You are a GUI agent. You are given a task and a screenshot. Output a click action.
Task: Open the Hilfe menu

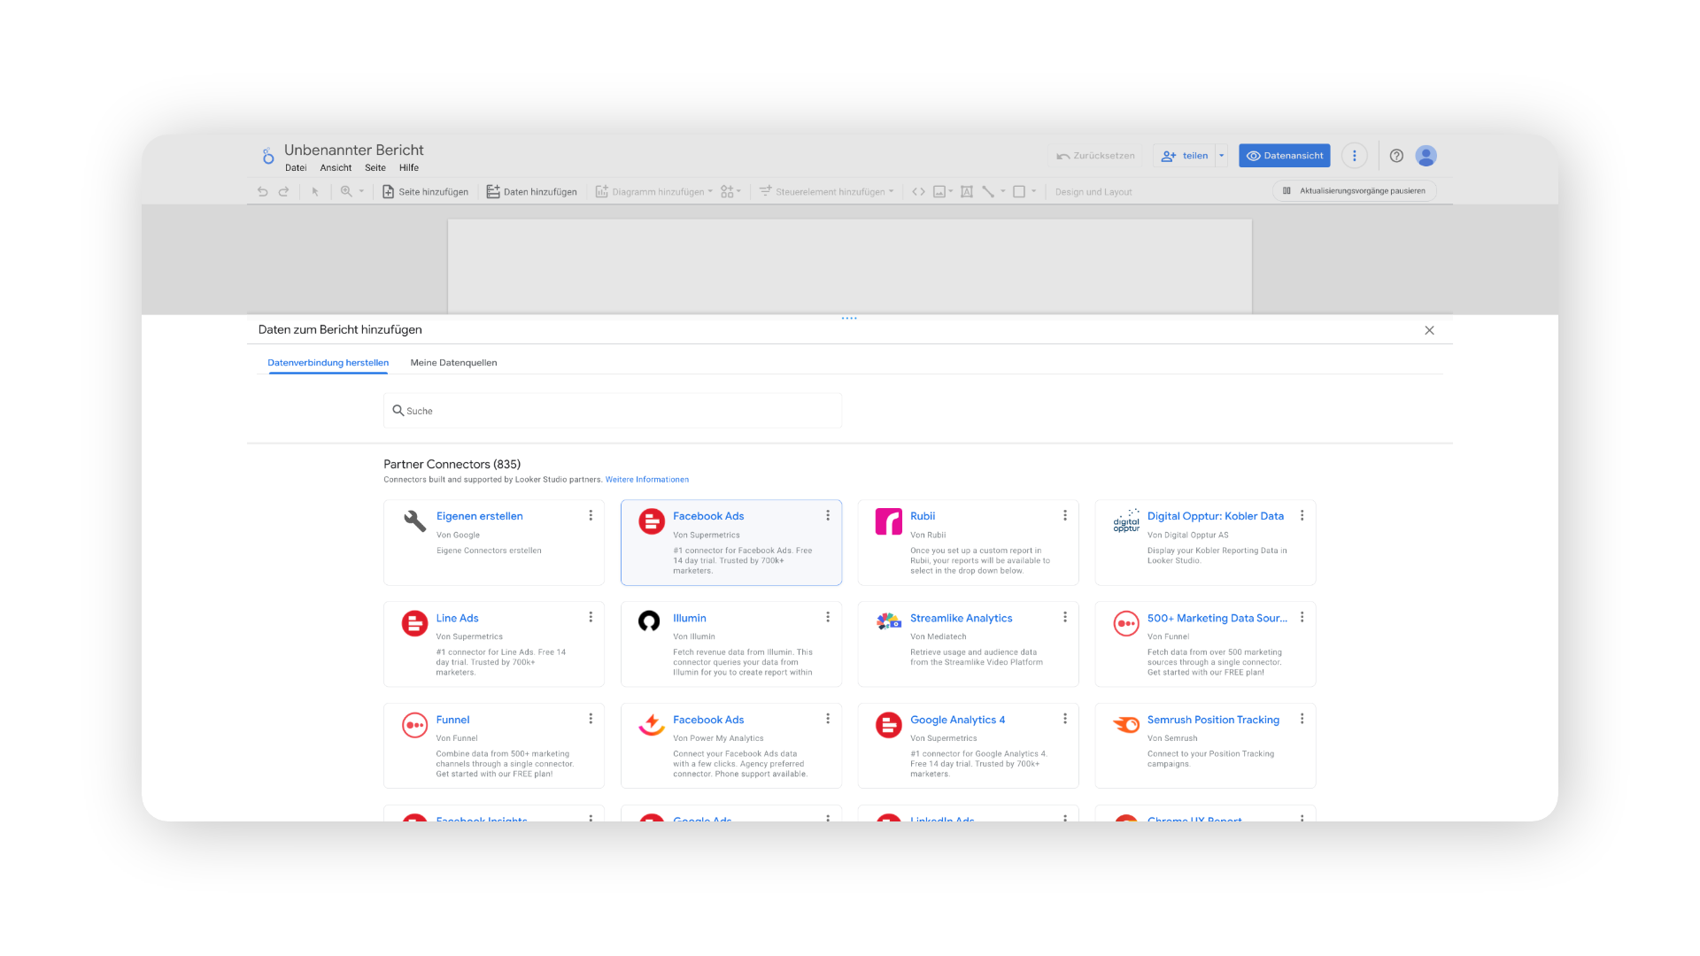click(x=409, y=168)
